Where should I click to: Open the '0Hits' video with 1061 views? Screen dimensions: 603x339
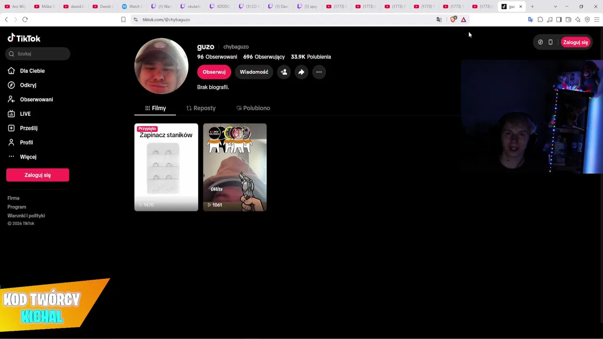(235, 167)
